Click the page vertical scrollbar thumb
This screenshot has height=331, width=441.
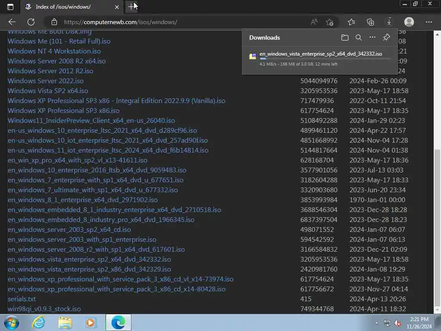tap(437, 228)
